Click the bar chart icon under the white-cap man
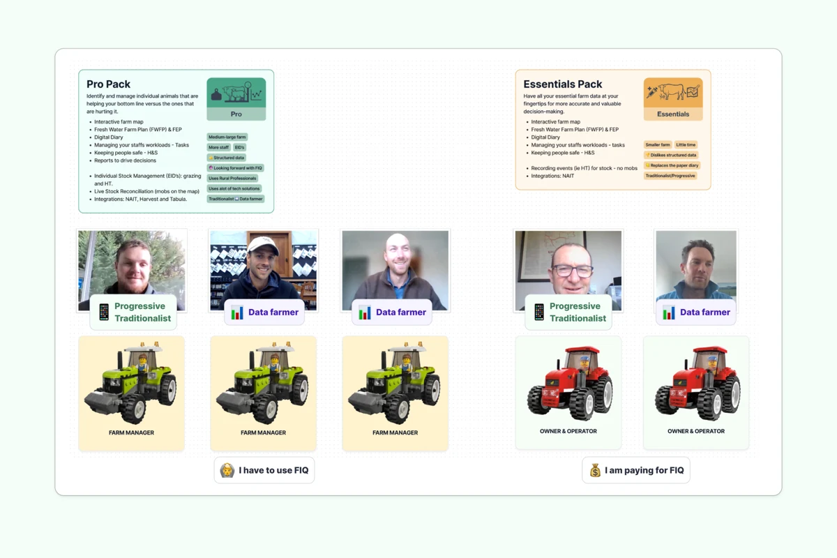Viewport: 837px width, 558px height. tap(237, 312)
